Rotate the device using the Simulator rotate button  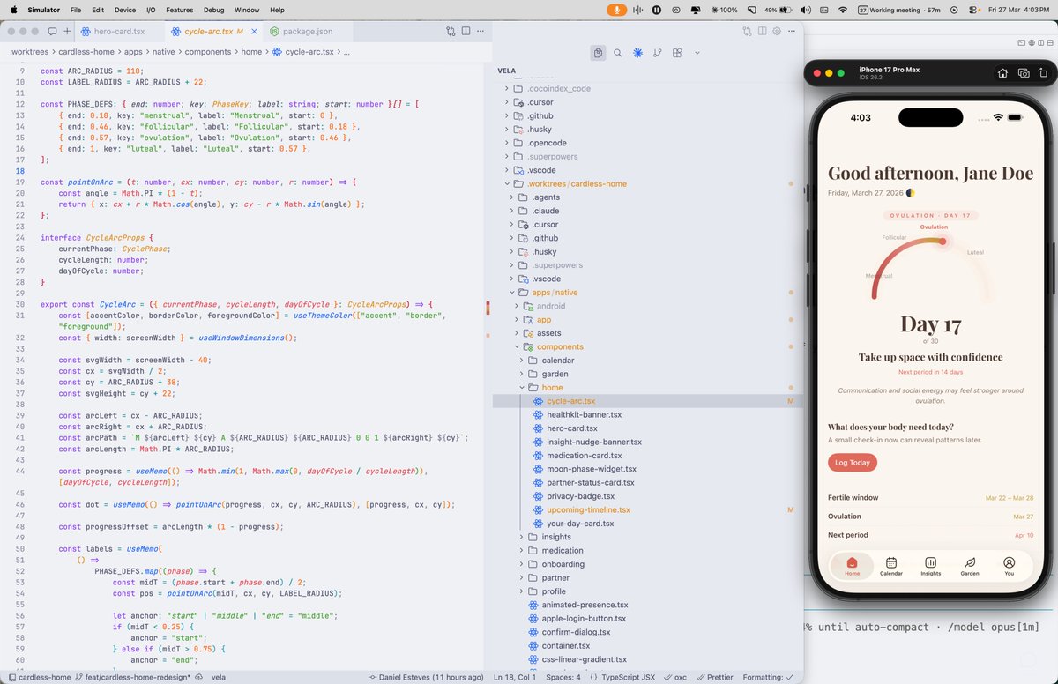[x=1045, y=73]
